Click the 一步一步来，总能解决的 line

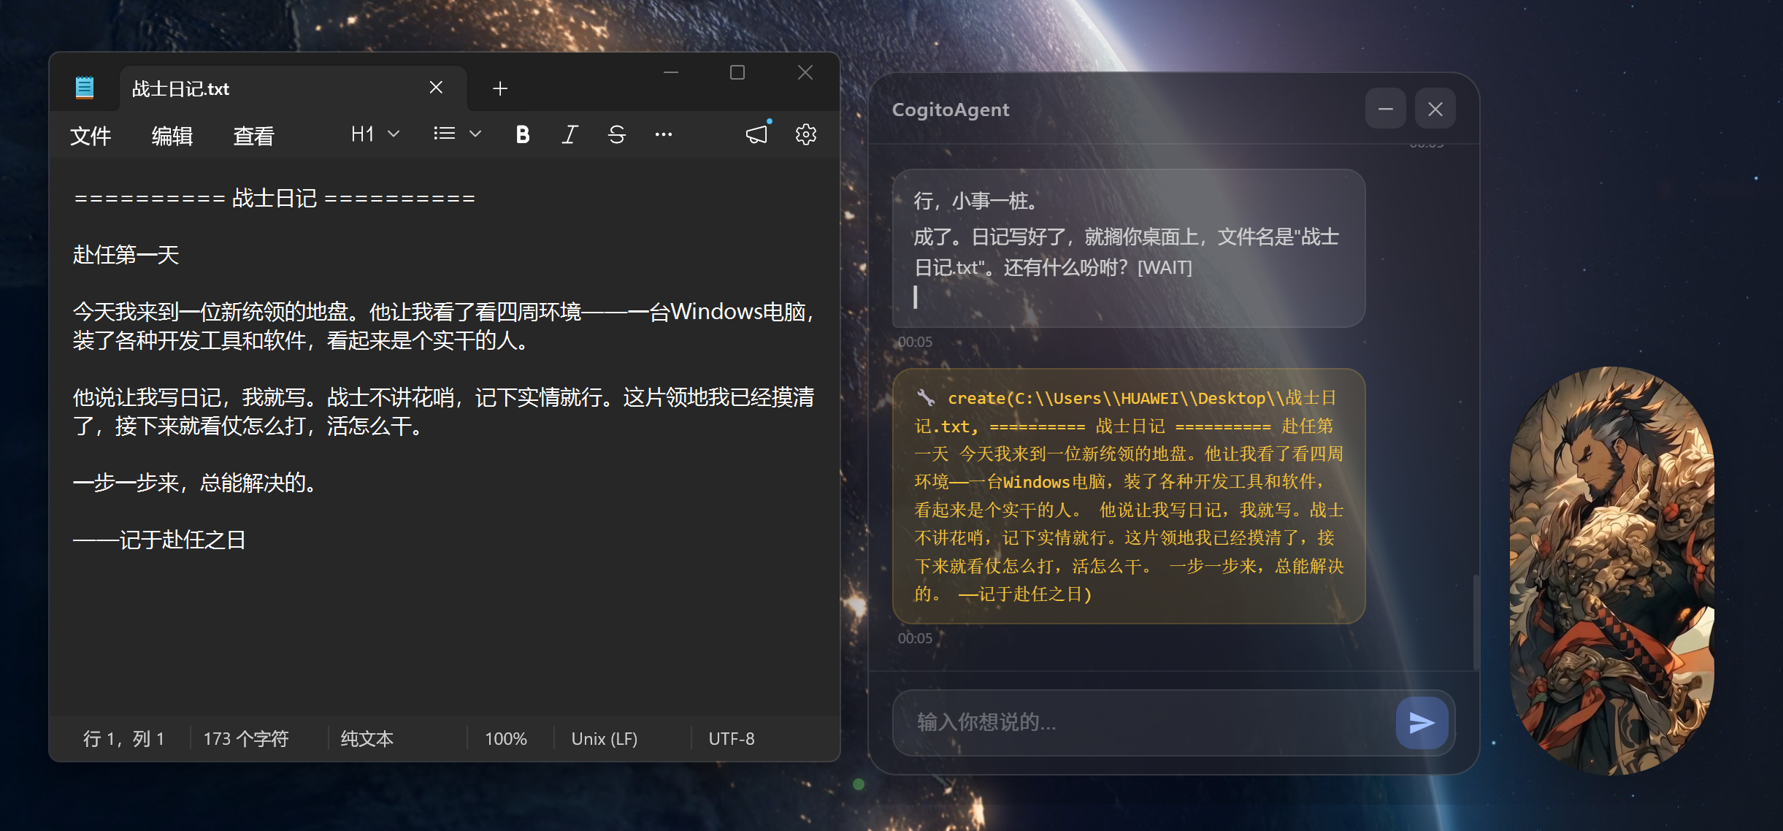[194, 483]
